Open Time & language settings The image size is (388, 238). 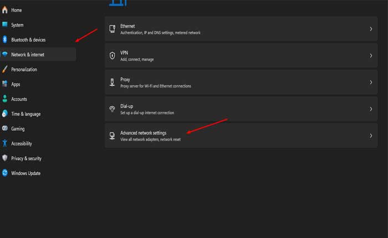(x=25, y=114)
